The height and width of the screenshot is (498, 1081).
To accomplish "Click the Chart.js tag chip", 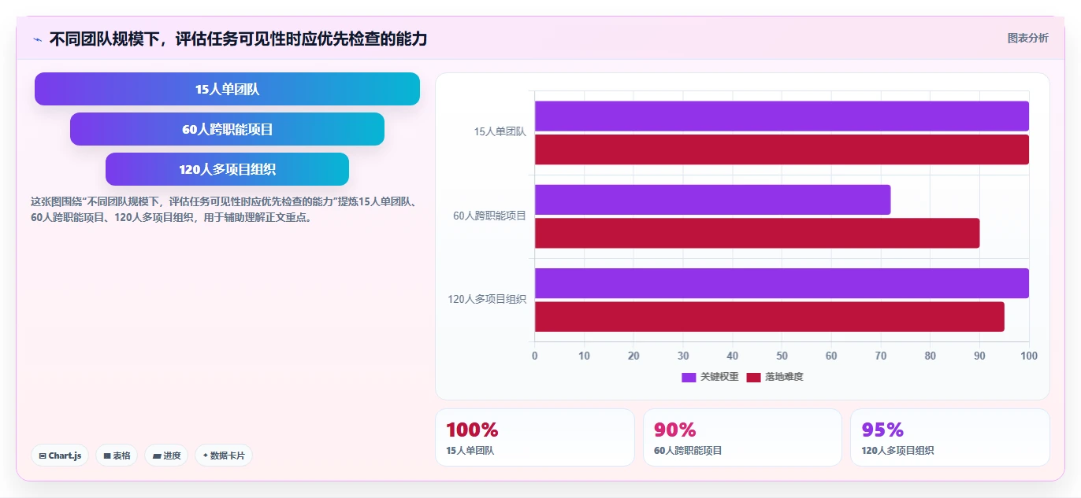I will coord(60,456).
